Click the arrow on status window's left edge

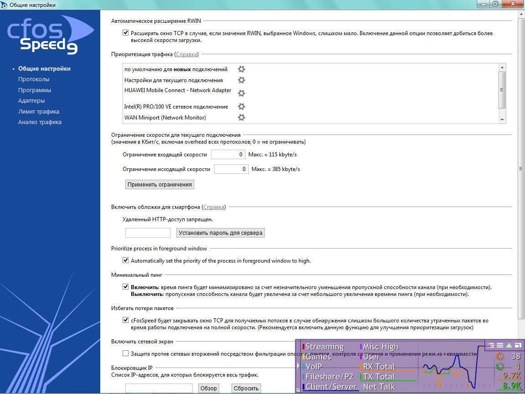(298, 366)
